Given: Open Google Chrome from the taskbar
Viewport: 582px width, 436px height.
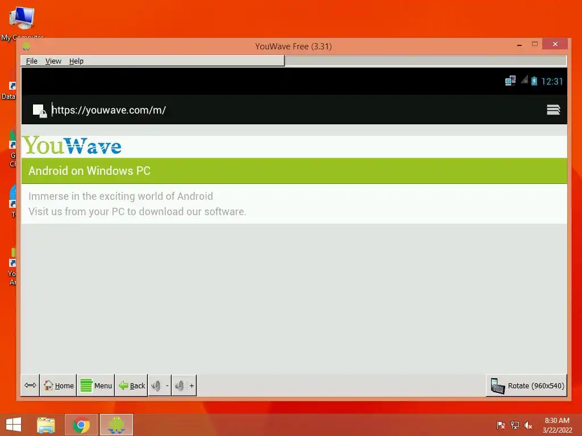Looking at the screenshot, I should 81,425.
